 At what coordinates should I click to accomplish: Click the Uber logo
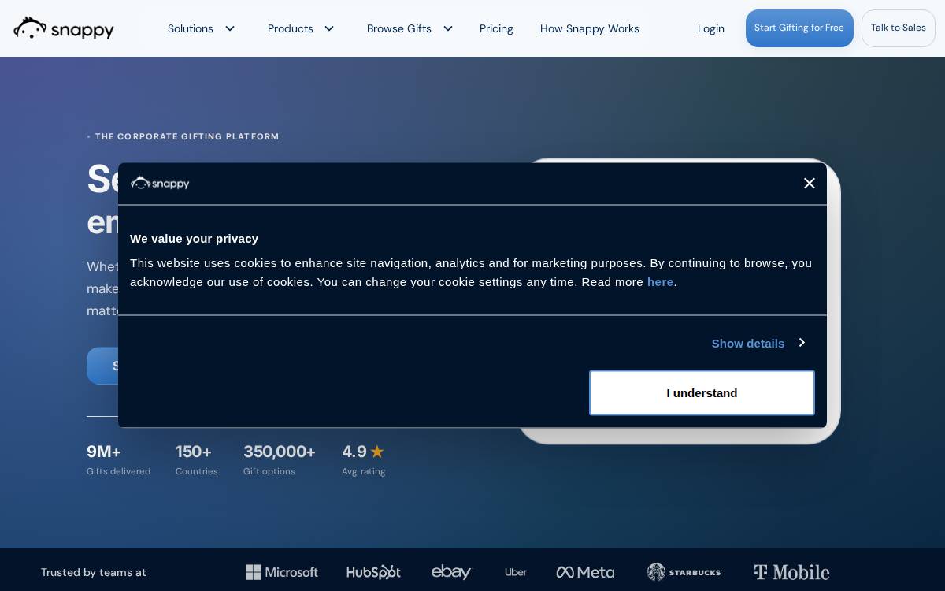[x=516, y=572]
